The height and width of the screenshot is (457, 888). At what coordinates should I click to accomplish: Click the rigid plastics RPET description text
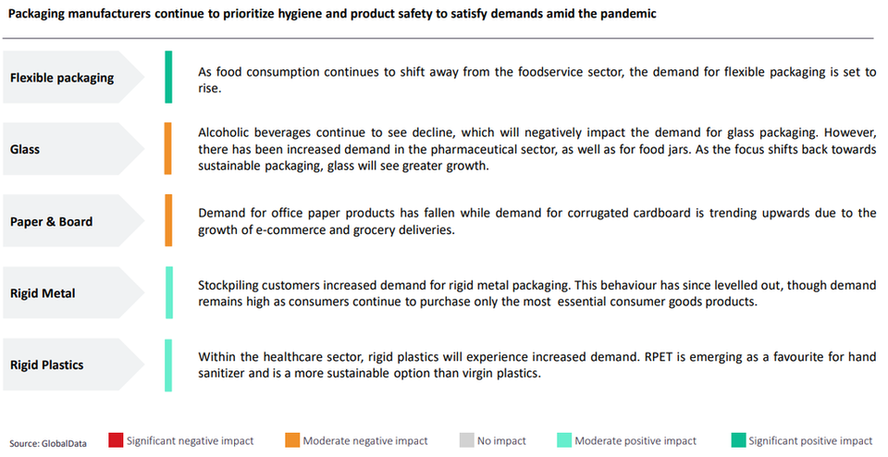536,365
